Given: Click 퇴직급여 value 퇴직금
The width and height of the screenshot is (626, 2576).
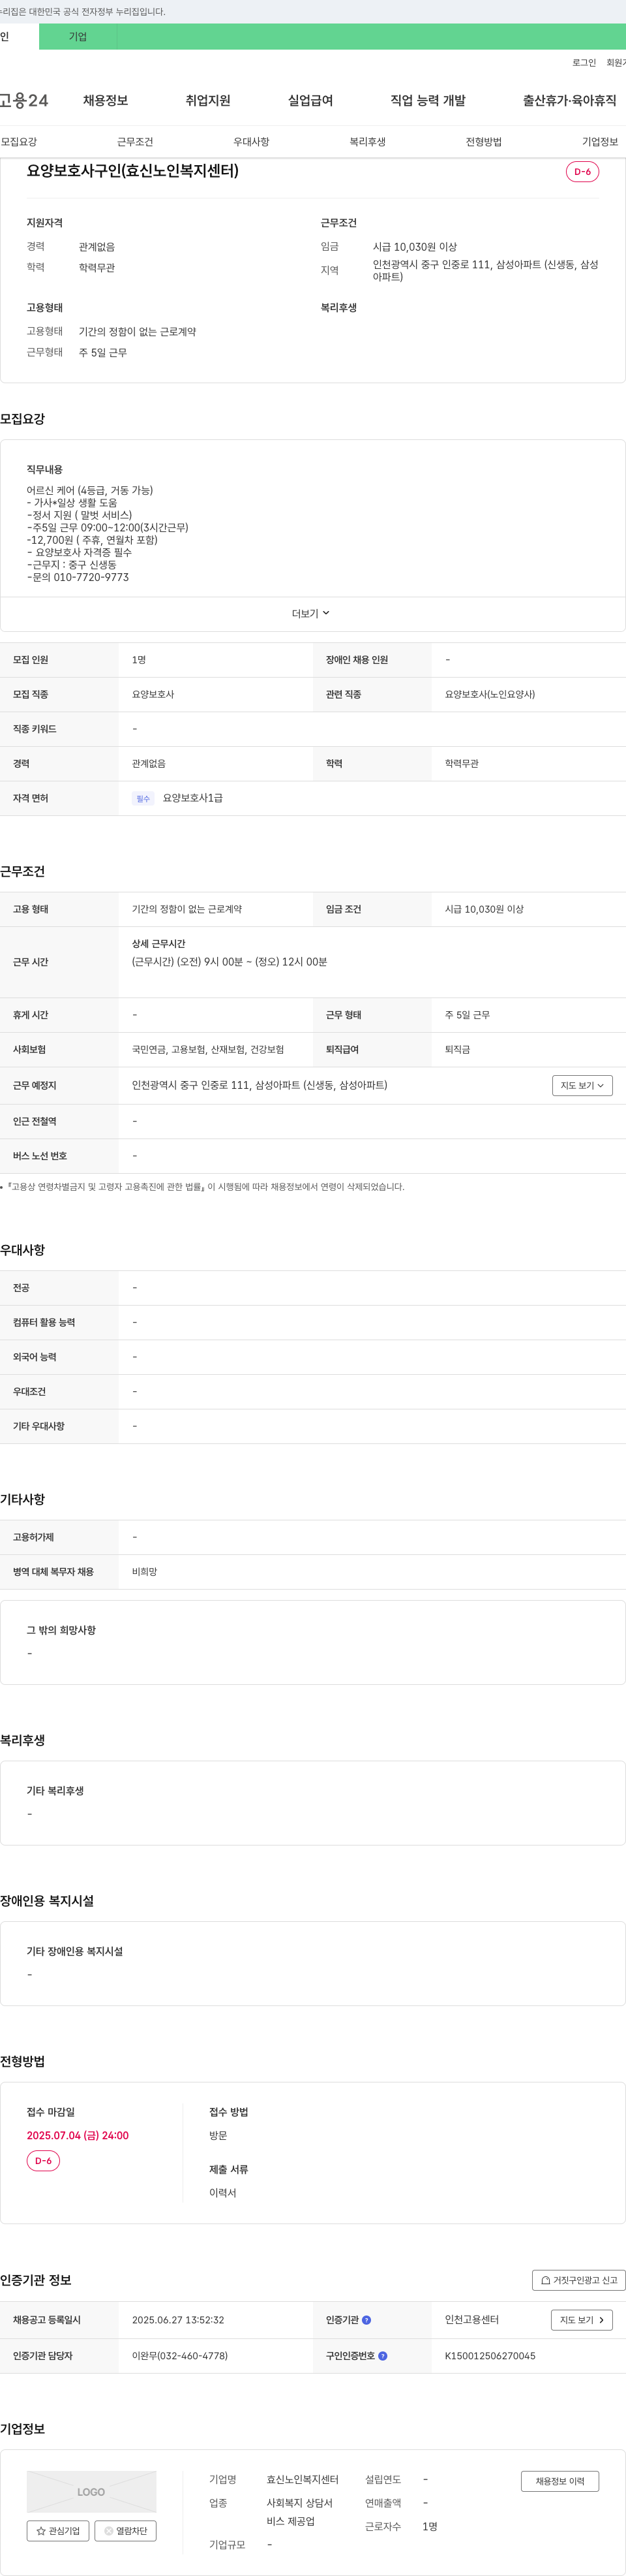Looking at the screenshot, I should tap(457, 1049).
